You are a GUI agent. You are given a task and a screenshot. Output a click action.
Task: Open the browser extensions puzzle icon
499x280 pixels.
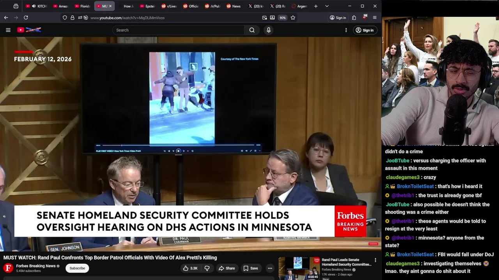tap(354, 17)
